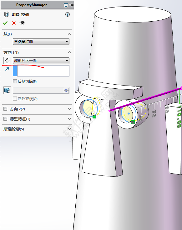Toggle detailed preview eye icon
This screenshot has width=182, height=230.
[x=22, y=23]
